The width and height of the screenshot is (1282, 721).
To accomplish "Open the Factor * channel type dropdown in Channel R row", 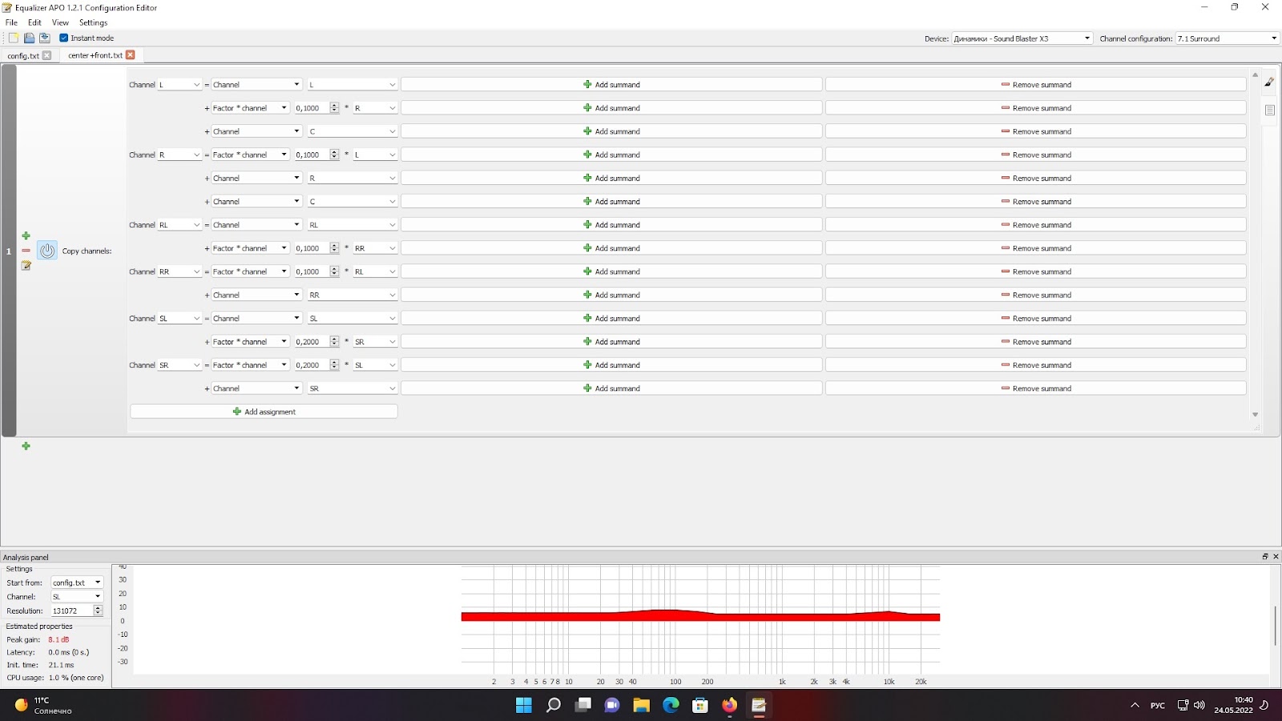I will [x=250, y=155].
